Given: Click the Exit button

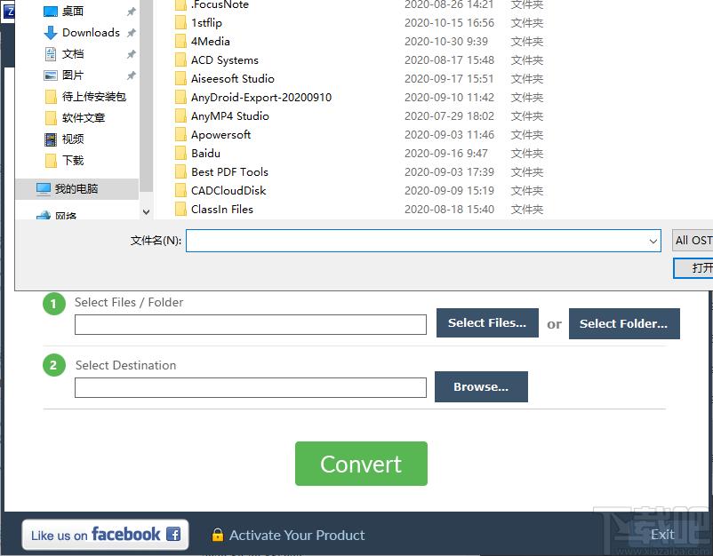Looking at the screenshot, I should (x=662, y=534).
